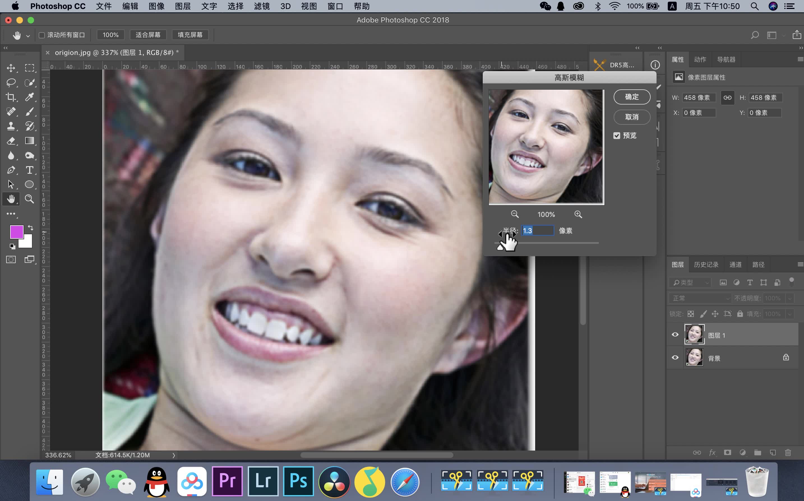Switch to the 历史记录 tab
The height and width of the screenshot is (501, 804).
tap(706, 265)
